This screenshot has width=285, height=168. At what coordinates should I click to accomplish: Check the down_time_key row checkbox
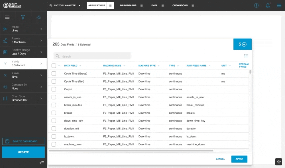(x=54, y=121)
